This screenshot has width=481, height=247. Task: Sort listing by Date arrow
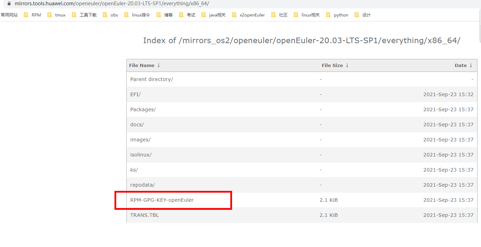(x=471, y=65)
